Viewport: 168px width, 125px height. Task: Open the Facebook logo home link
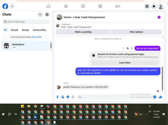5,6
